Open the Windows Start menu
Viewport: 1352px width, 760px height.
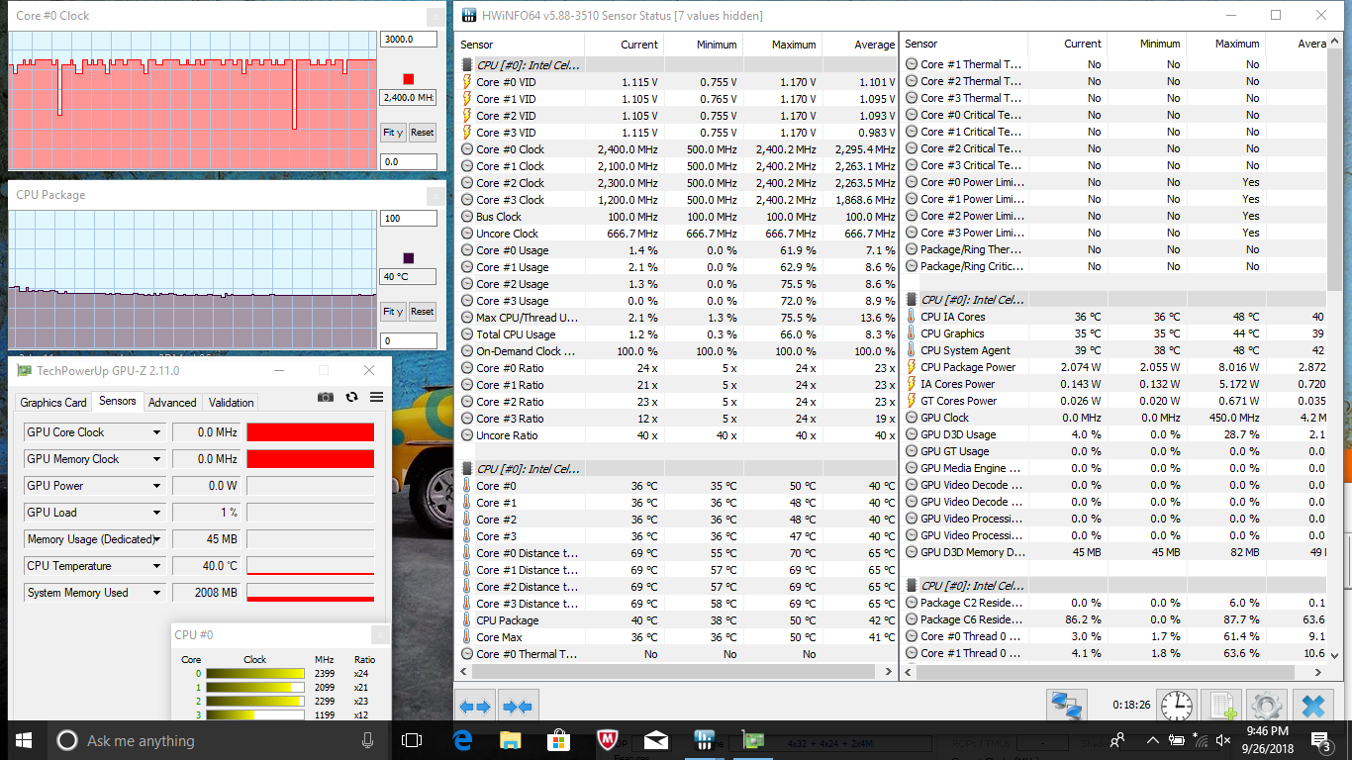(24, 740)
